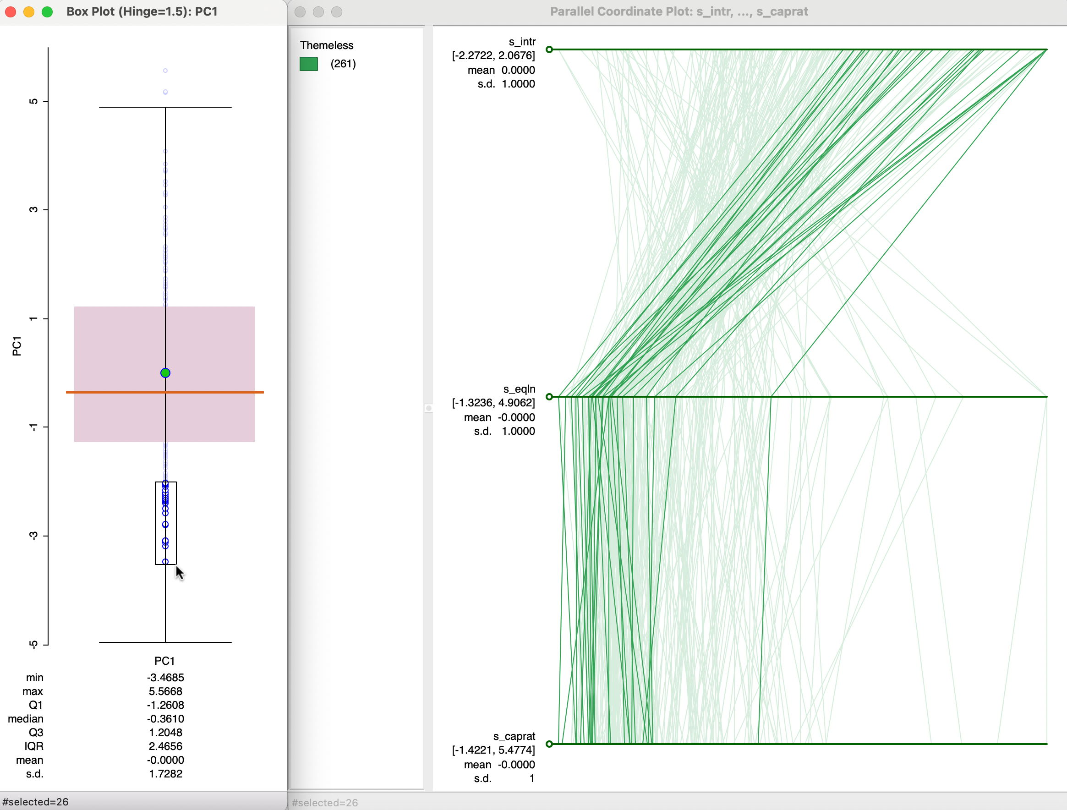Click the min value -3.4685
This screenshot has width=1067, height=810.
[165, 678]
